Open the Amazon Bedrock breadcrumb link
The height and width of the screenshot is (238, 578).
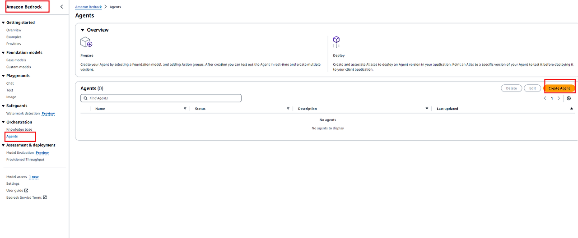[89, 7]
